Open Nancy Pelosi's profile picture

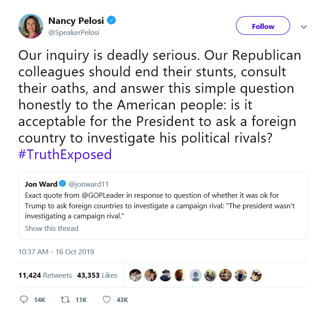click(30, 26)
